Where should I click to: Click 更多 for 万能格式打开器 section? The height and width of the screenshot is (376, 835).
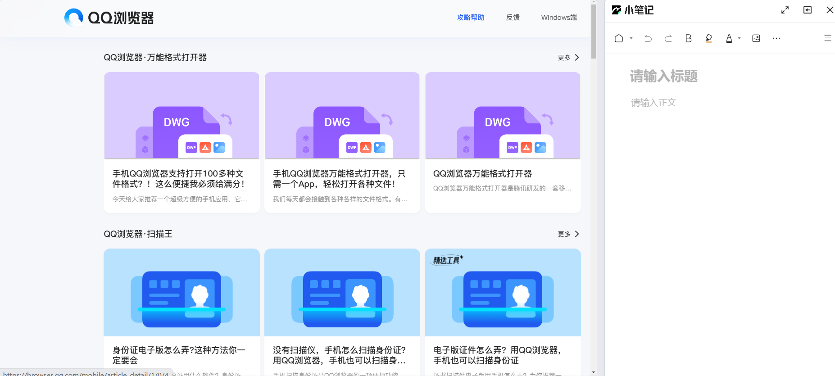pyautogui.click(x=564, y=58)
